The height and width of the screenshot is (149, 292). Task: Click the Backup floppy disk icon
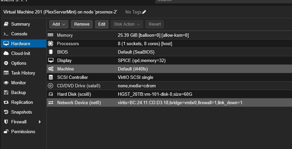(x=6, y=92)
